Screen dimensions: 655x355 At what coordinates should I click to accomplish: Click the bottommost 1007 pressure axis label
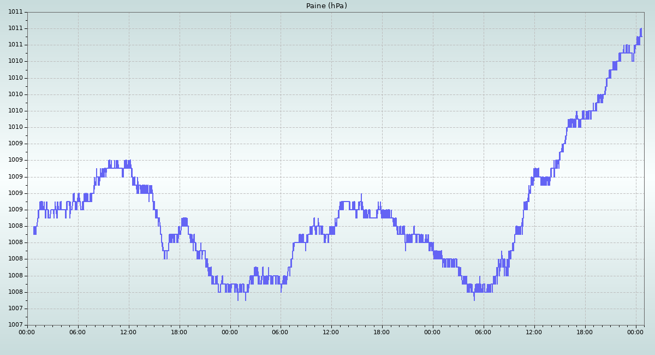[15, 325]
